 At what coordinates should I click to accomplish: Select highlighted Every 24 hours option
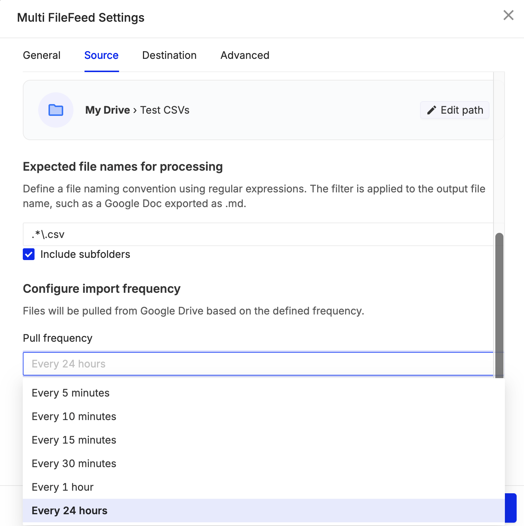point(263,511)
